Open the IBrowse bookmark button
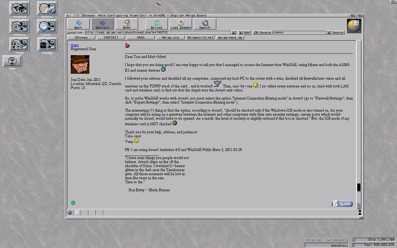Screen dimensions: 397x248 coord(81,38)
